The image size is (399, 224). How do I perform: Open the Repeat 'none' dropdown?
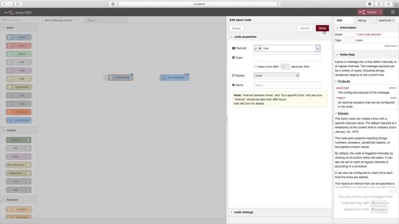(276, 76)
